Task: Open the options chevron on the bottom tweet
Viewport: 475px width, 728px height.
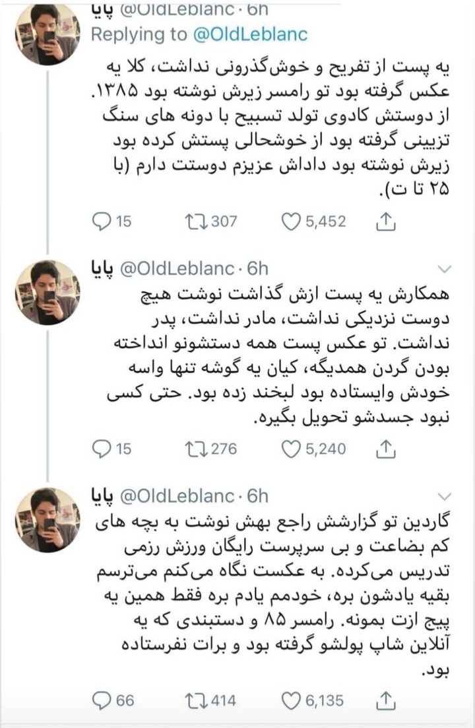Action: click(445, 496)
